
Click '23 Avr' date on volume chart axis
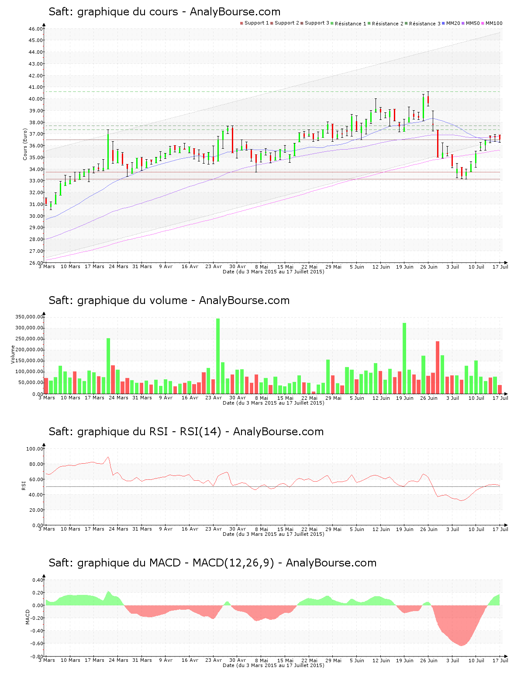[x=214, y=398]
